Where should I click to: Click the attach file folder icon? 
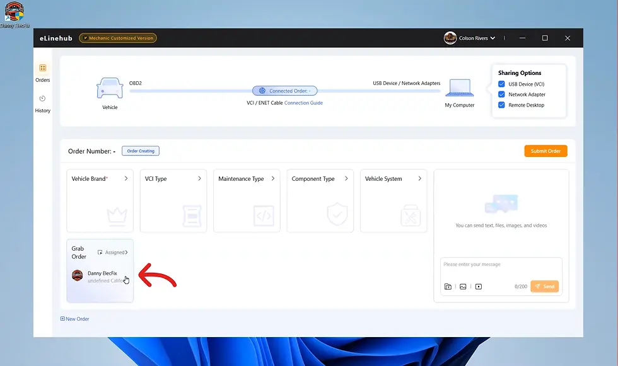pyautogui.click(x=448, y=287)
